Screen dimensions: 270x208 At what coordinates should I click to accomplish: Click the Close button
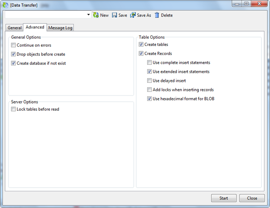point(252,198)
